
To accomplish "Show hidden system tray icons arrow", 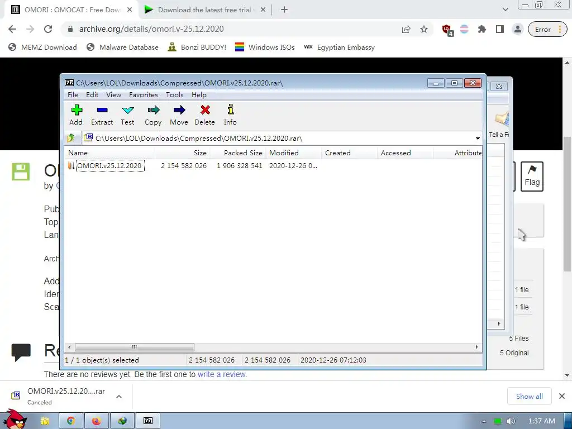I will click(x=484, y=421).
